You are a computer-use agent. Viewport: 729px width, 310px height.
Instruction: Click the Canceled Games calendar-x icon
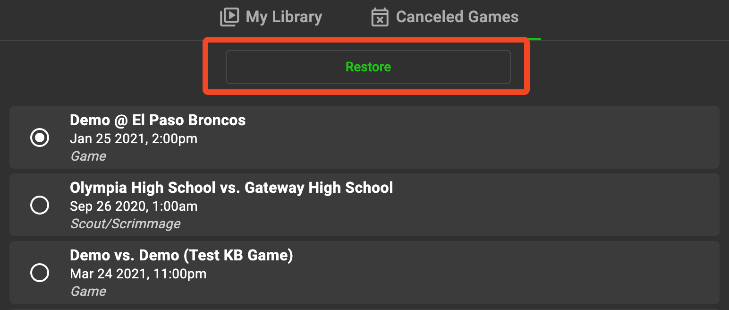[380, 17]
